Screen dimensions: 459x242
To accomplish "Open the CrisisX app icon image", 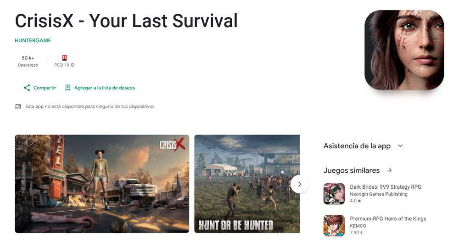I will point(404,50).
